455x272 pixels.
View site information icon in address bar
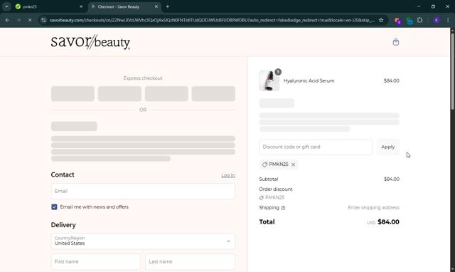coord(43,20)
